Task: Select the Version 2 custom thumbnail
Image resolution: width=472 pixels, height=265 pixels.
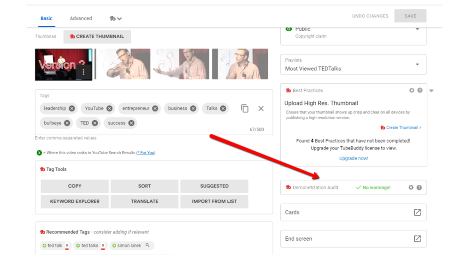Action: [x=64, y=64]
